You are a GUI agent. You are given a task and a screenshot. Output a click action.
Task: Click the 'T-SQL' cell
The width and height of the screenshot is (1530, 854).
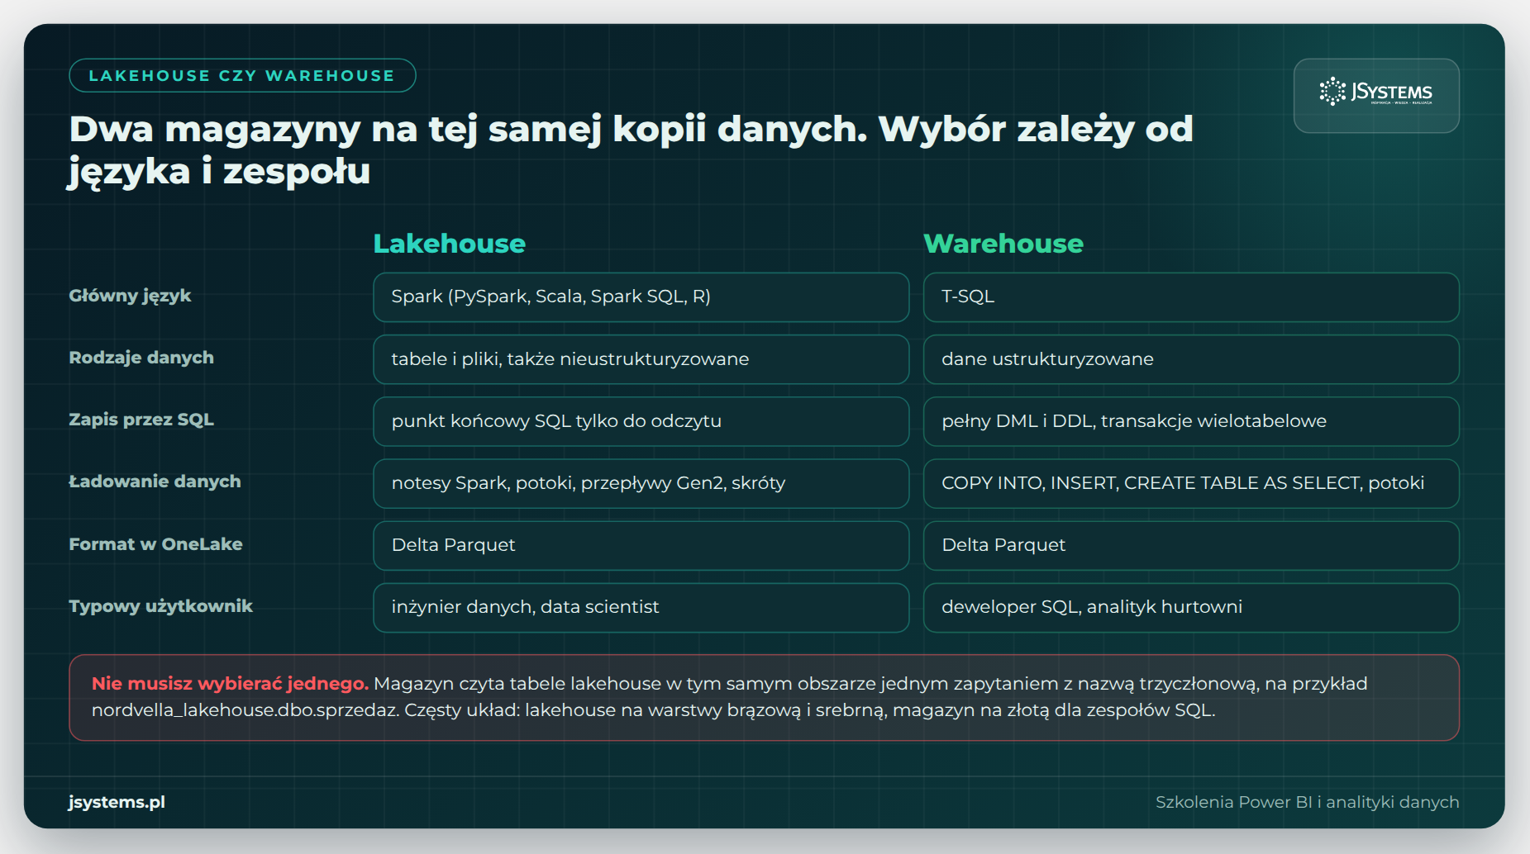[x=1191, y=297]
